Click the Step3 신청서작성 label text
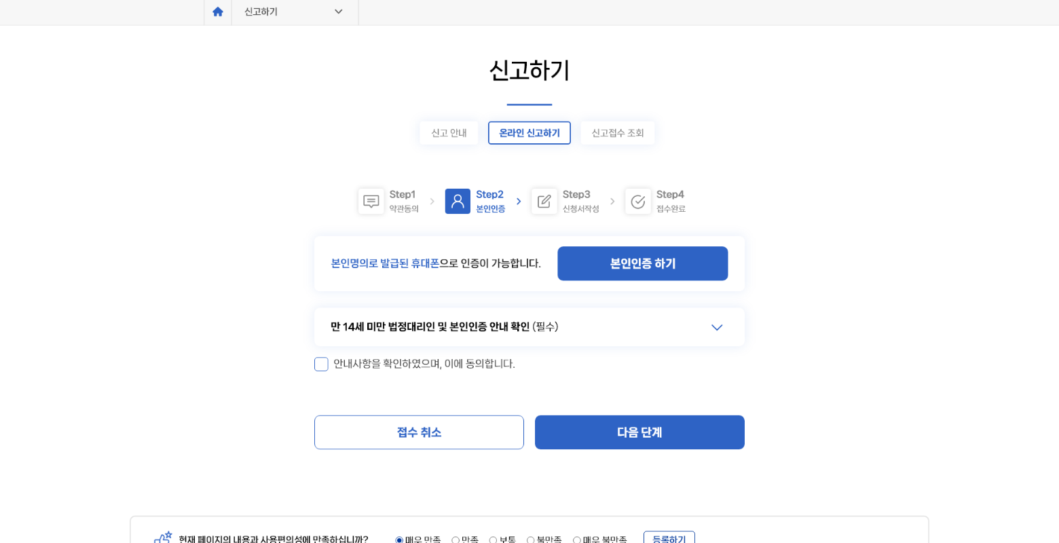 [580, 202]
